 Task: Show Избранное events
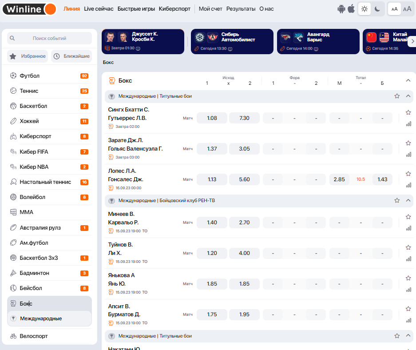point(28,56)
